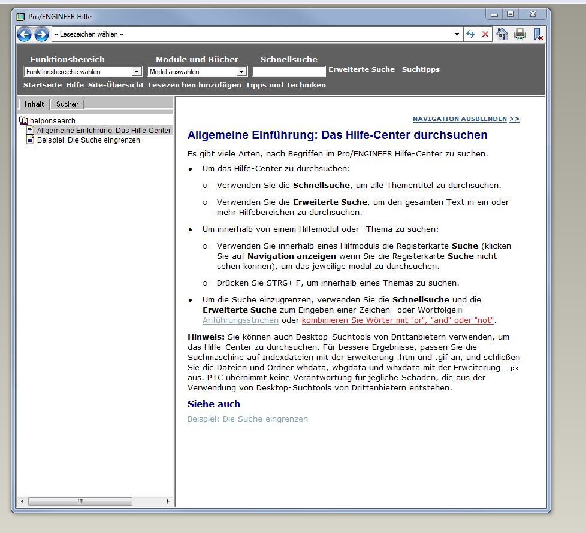
Task: Click the Module und Bücher label
Action: [x=197, y=59]
